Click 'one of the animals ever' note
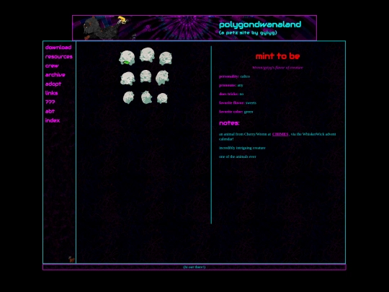 [x=238, y=156]
